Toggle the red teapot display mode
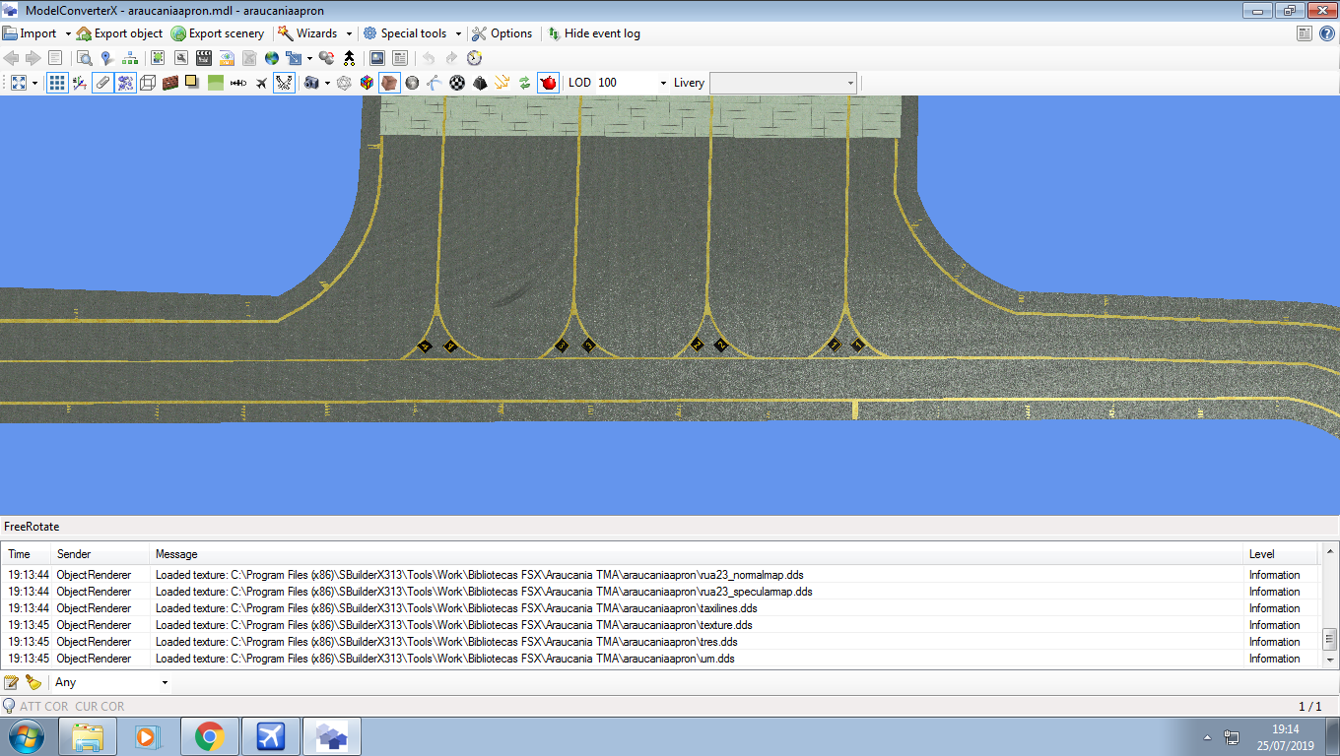1340x756 pixels. pos(548,83)
